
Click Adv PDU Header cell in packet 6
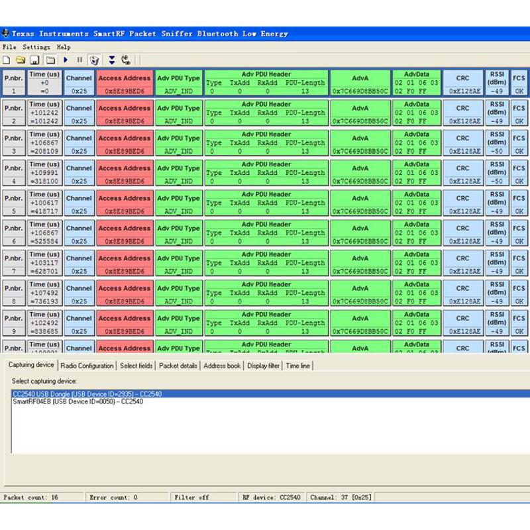pos(266,233)
